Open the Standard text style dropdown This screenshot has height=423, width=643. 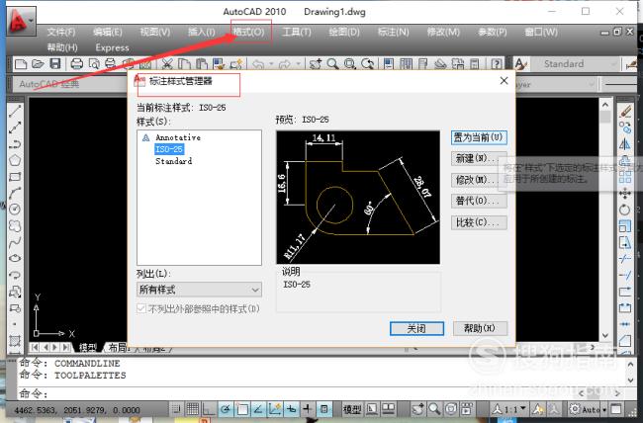tap(575, 64)
